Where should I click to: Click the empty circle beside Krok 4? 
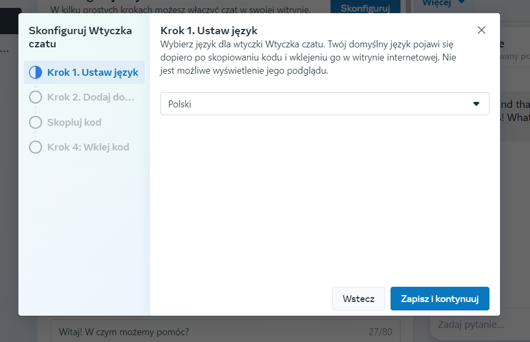point(35,147)
